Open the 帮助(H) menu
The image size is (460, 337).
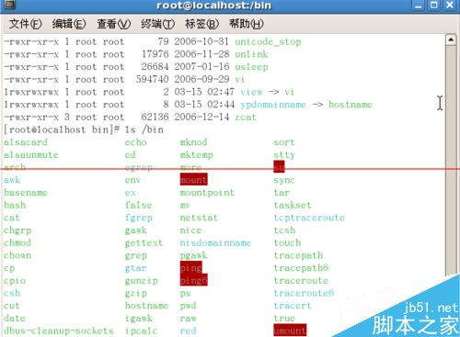247,24
